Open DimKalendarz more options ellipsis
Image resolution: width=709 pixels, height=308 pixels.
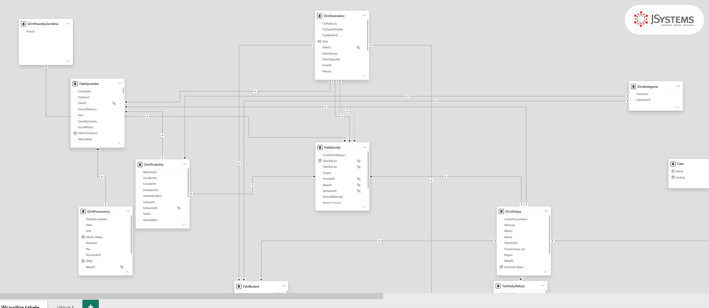point(364,15)
